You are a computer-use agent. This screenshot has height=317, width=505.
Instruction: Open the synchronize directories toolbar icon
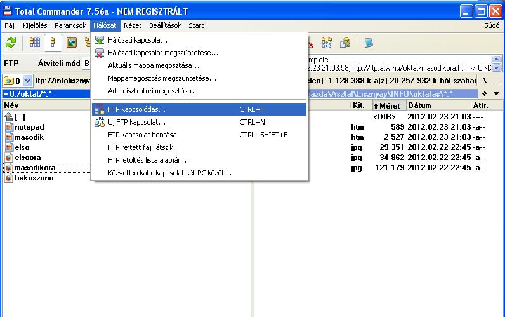pyautogui.click(x=327, y=43)
